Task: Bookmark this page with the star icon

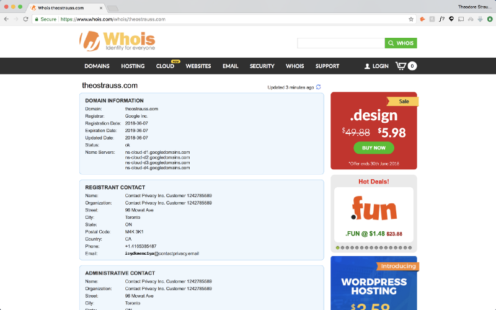Action: coord(411,19)
